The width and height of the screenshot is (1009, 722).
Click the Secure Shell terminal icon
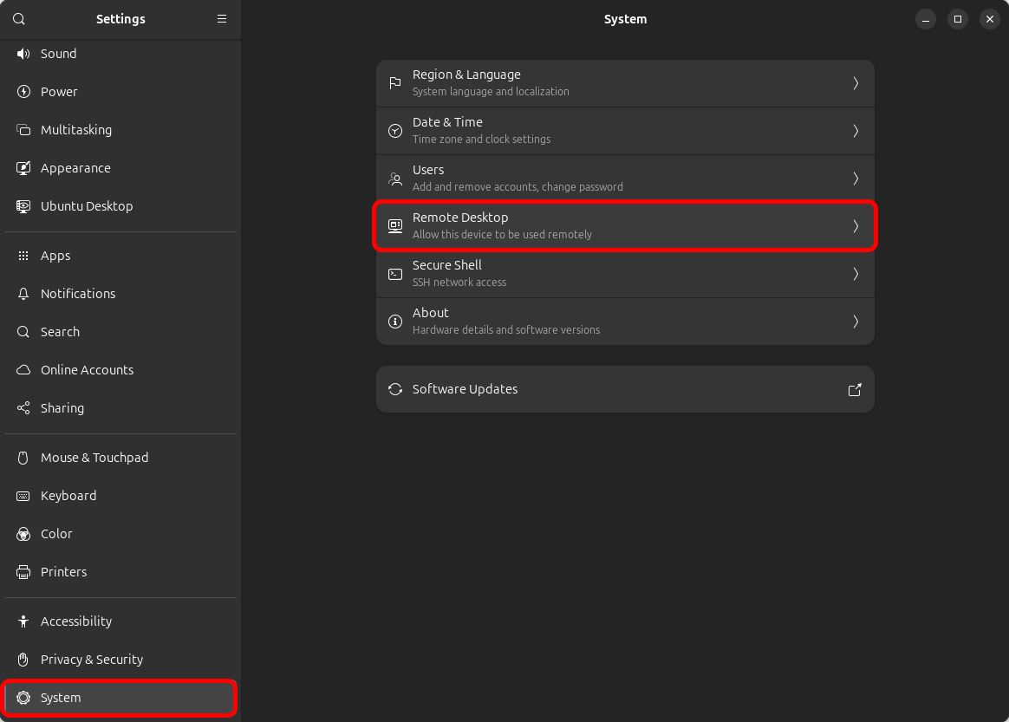click(x=395, y=274)
